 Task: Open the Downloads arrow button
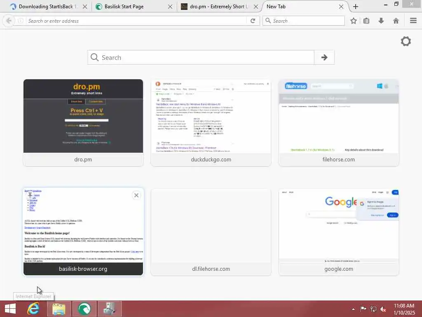(x=381, y=21)
